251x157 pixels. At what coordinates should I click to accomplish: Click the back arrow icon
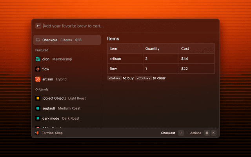tap(38, 26)
